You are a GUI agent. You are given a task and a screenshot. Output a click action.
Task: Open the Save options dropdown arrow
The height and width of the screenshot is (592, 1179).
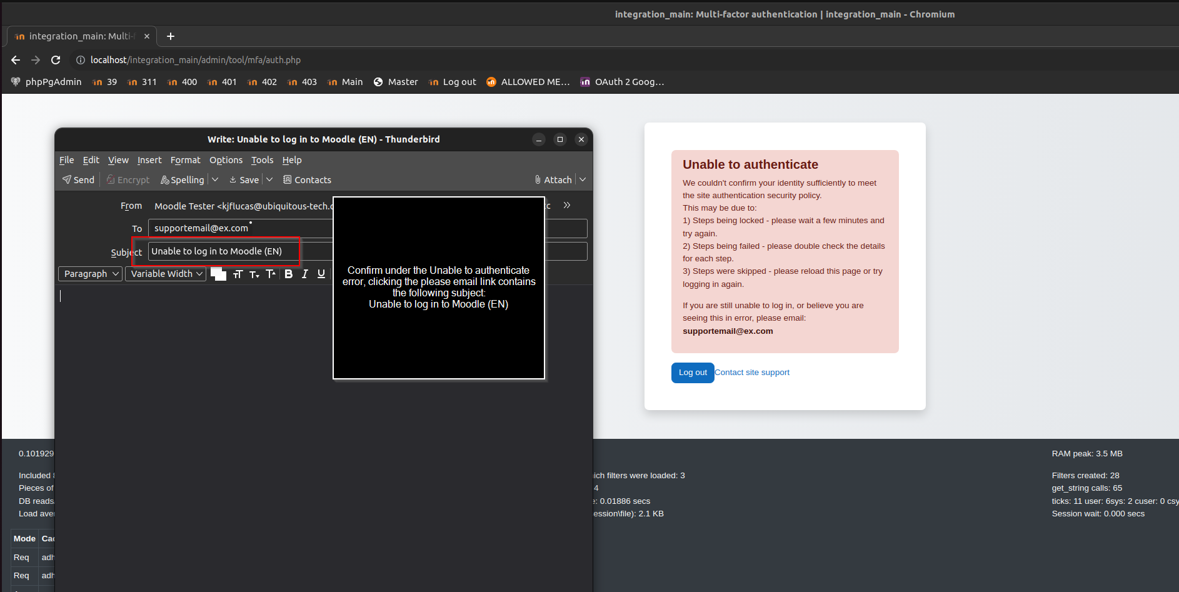click(x=269, y=180)
